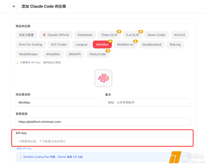The image size is (207, 165).
Task: Focus the 备注 notes input field
Action: [148, 102]
